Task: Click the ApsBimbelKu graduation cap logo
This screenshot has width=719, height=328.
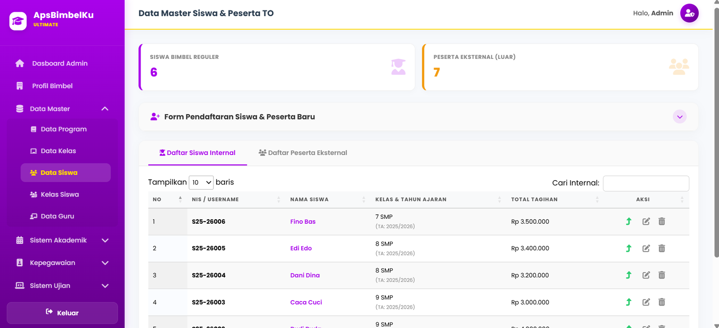Action: pyautogui.click(x=18, y=21)
